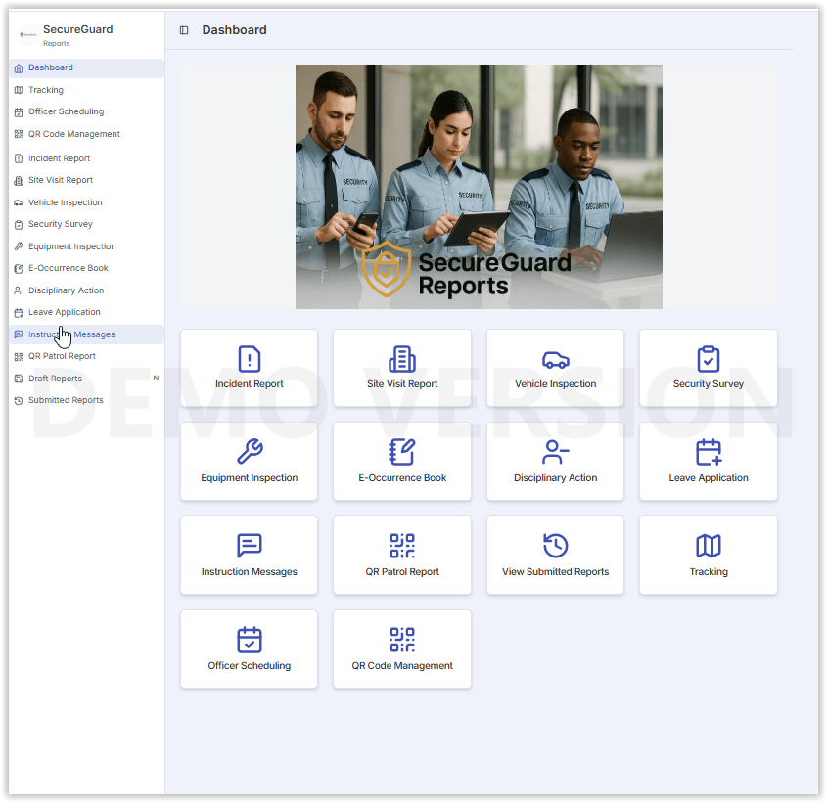Click Disciplinary Action person icon in sidebar
Viewport: 826px width, 802px height.
[x=19, y=290]
